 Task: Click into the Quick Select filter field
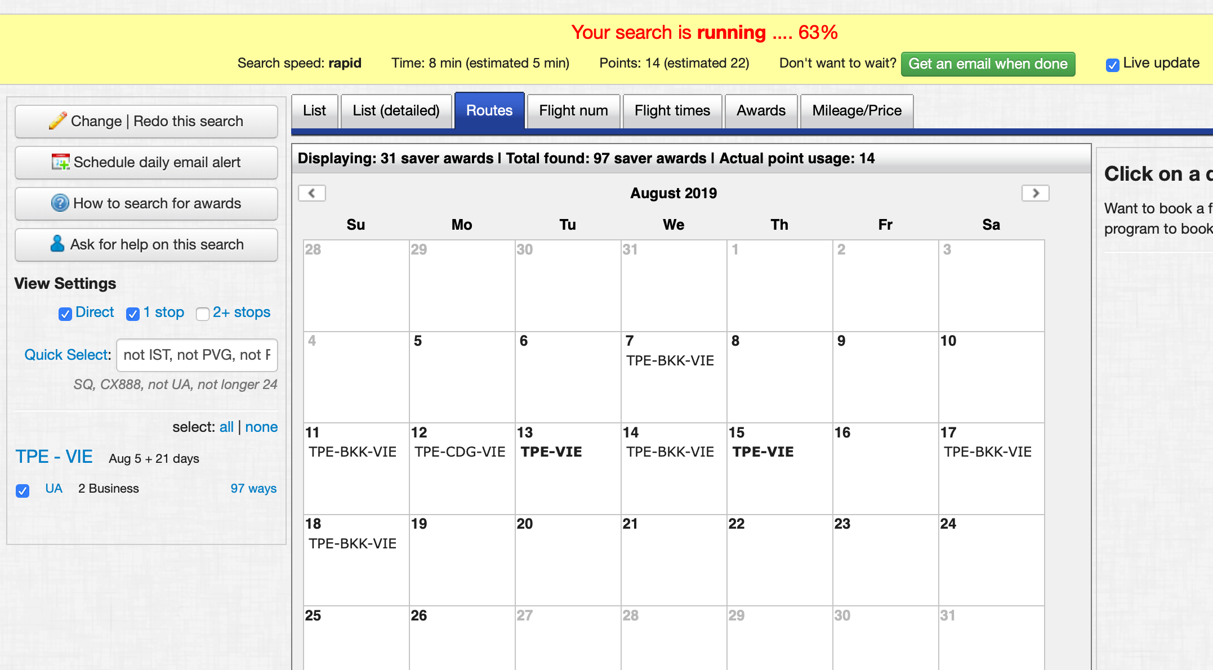(x=197, y=355)
